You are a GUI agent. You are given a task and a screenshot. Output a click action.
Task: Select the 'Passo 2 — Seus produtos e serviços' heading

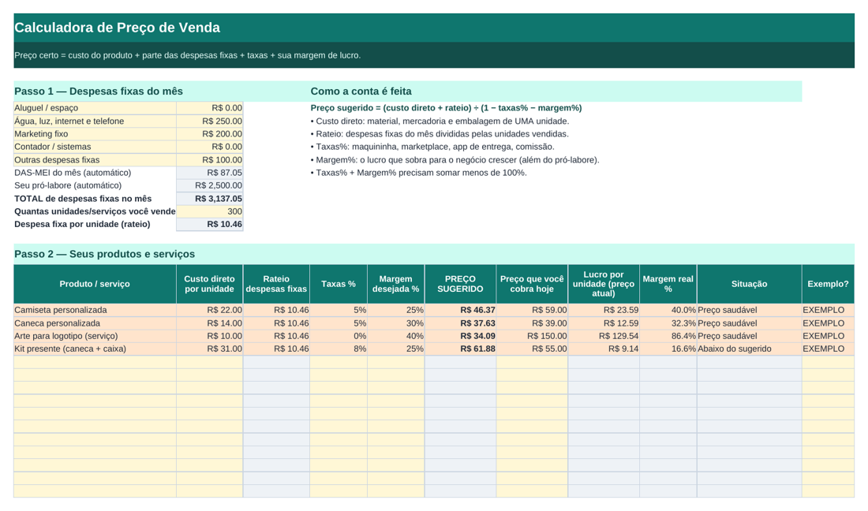coord(105,254)
